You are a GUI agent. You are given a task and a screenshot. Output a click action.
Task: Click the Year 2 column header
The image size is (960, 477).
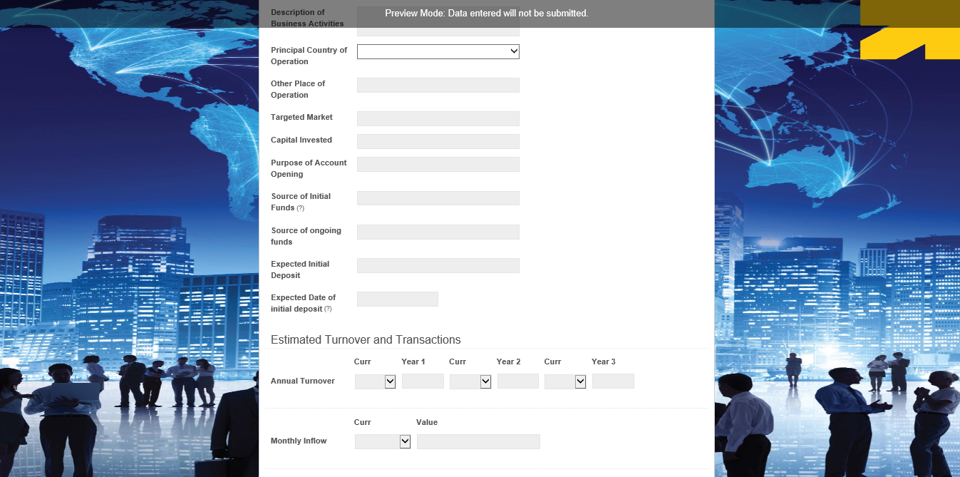508,361
